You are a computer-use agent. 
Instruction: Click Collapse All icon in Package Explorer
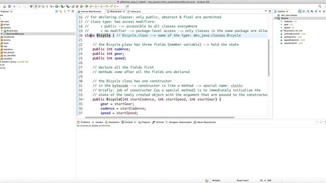[57, 11]
